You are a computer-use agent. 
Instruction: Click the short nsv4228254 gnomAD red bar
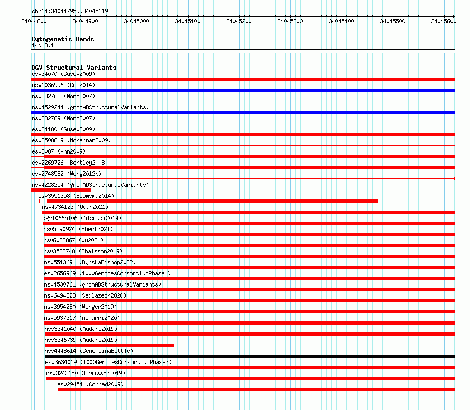point(61,190)
